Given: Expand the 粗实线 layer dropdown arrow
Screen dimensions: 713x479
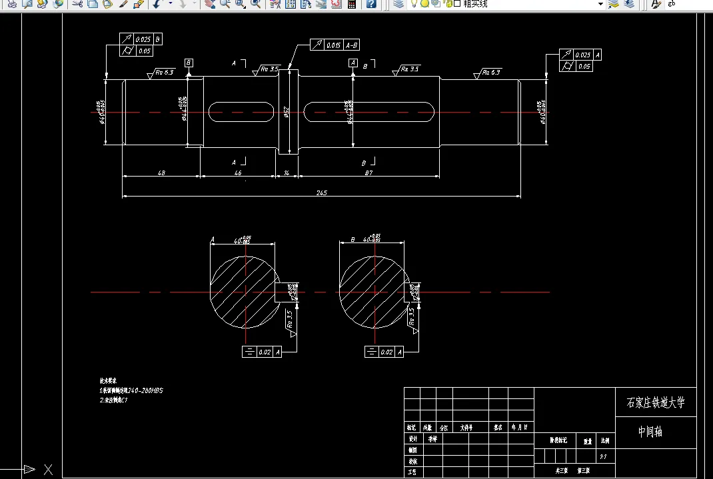Looking at the screenshot, I should point(600,3).
